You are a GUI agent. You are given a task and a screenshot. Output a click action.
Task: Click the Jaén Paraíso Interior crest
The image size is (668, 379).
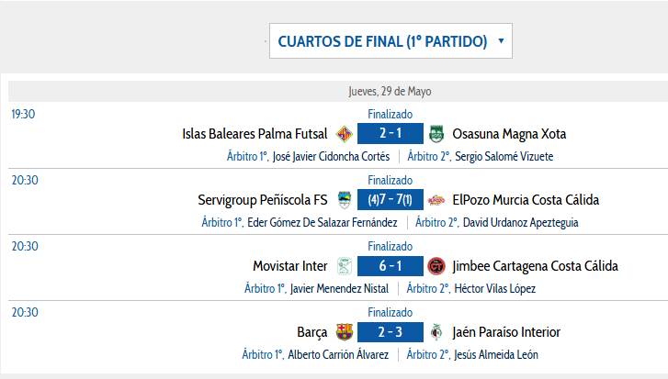(x=436, y=332)
